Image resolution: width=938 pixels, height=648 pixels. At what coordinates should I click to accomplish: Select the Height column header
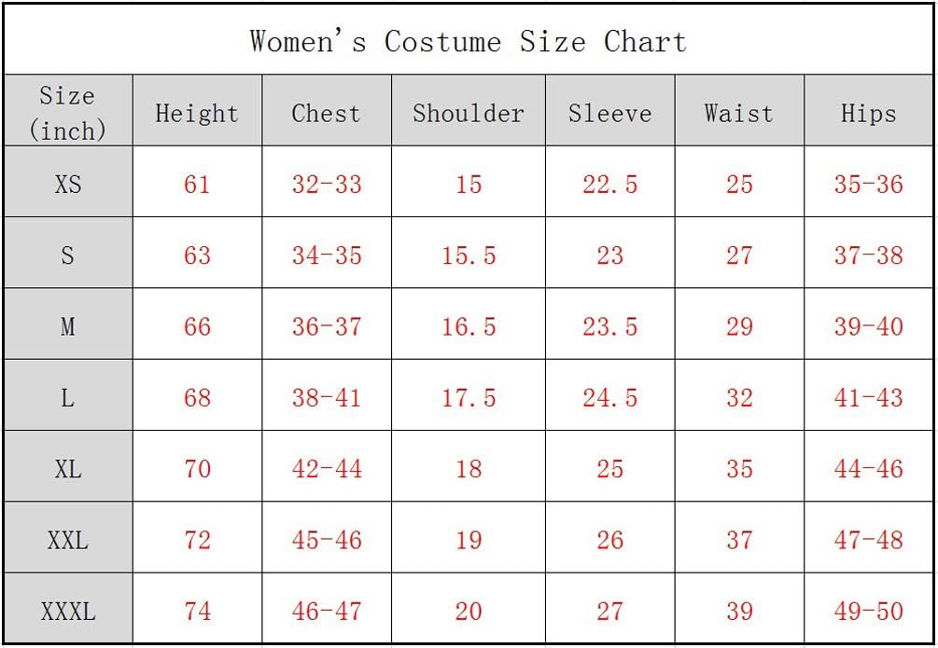(197, 113)
